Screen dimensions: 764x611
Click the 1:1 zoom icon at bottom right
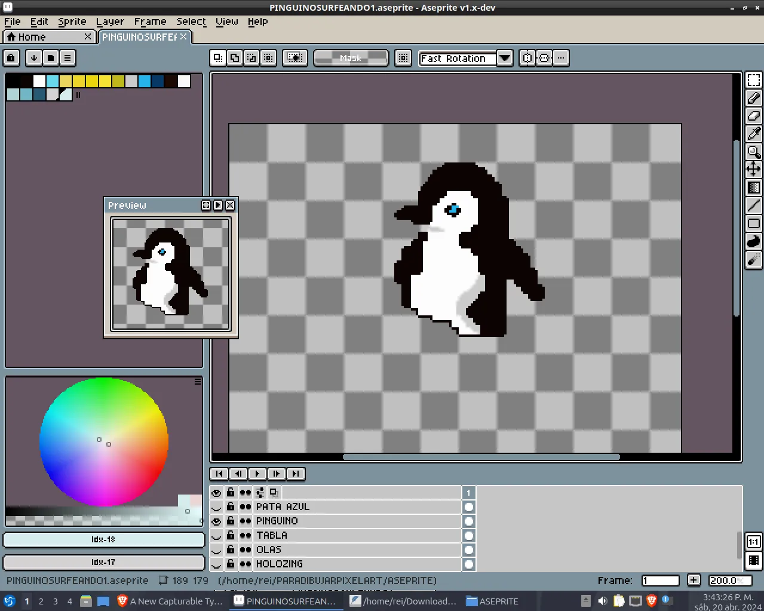click(x=754, y=542)
